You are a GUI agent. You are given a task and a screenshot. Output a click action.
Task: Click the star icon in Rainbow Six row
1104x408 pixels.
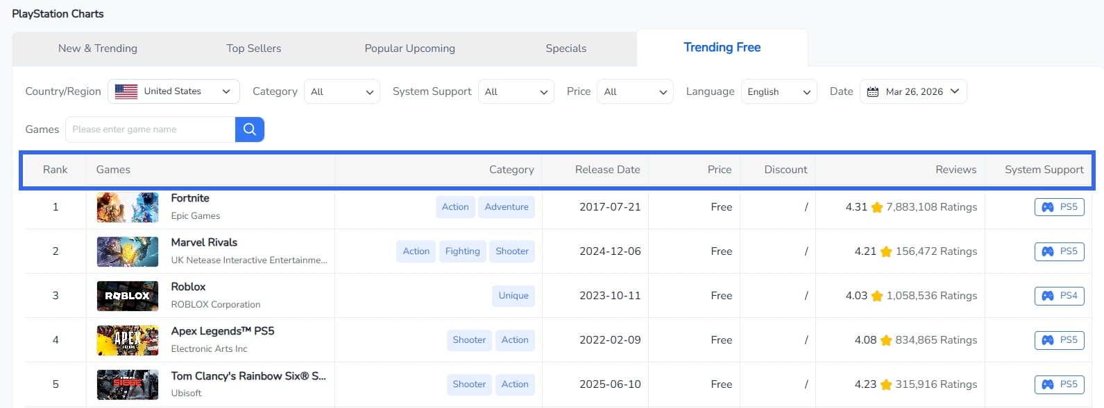(x=885, y=384)
